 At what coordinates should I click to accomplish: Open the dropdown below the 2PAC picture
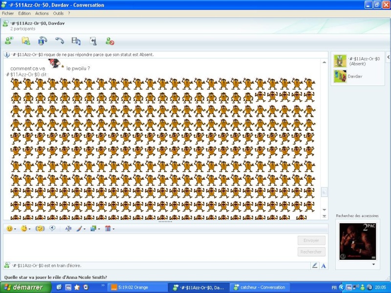[x=373, y=264]
